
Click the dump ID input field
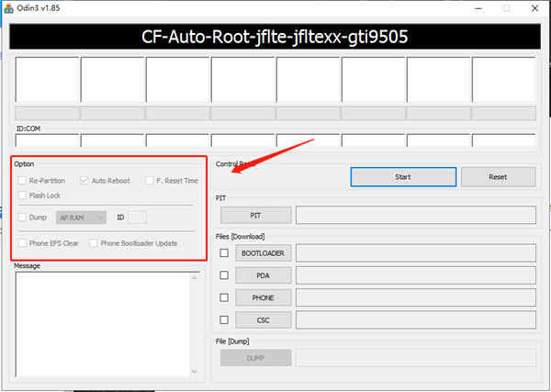[138, 218]
